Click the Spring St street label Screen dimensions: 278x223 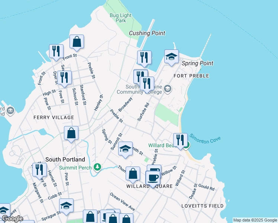(x=107, y=136)
